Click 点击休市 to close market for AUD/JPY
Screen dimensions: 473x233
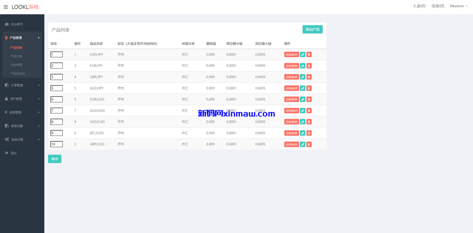point(291,88)
